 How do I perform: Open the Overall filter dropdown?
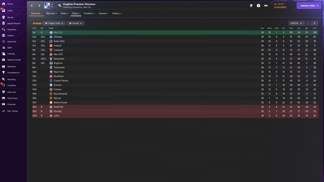75,23
